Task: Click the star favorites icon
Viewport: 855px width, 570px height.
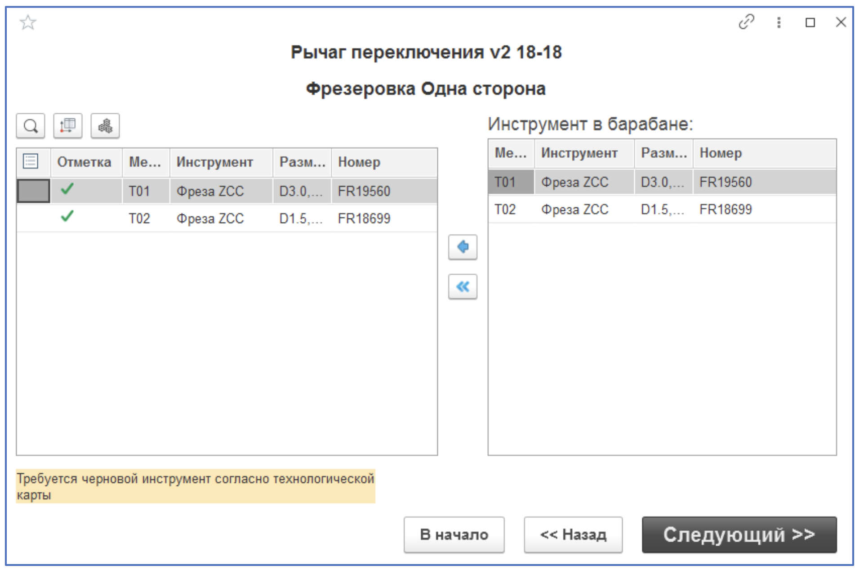Action: [x=27, y=22]
